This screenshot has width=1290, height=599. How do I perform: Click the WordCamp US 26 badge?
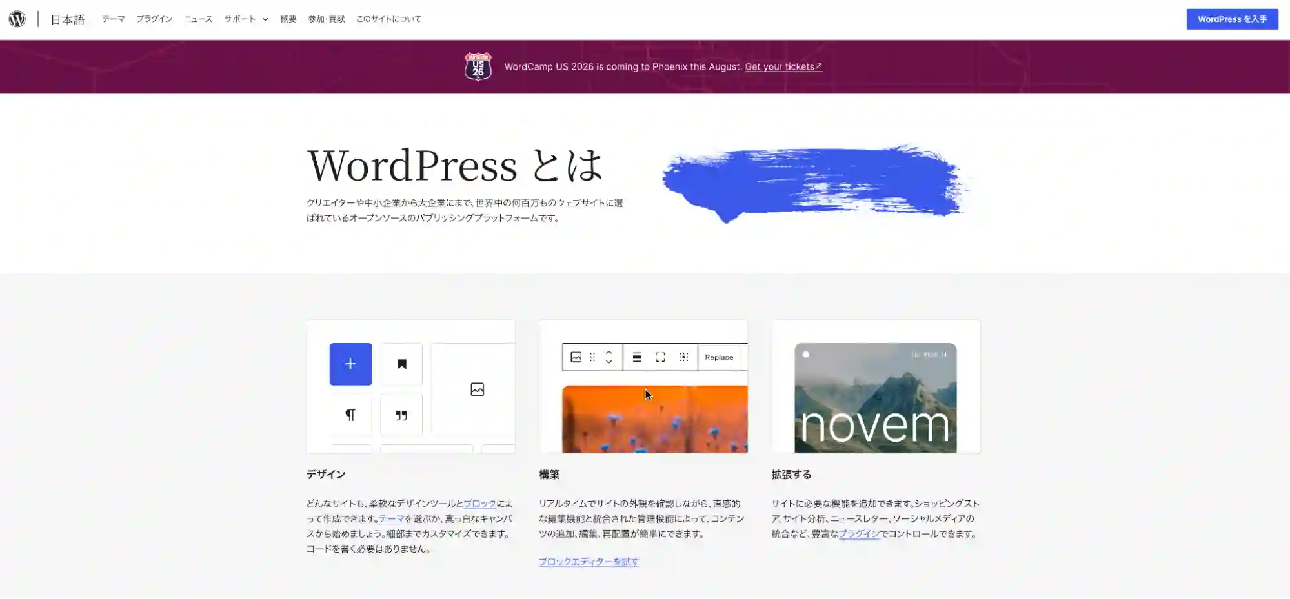coord(478,66)
